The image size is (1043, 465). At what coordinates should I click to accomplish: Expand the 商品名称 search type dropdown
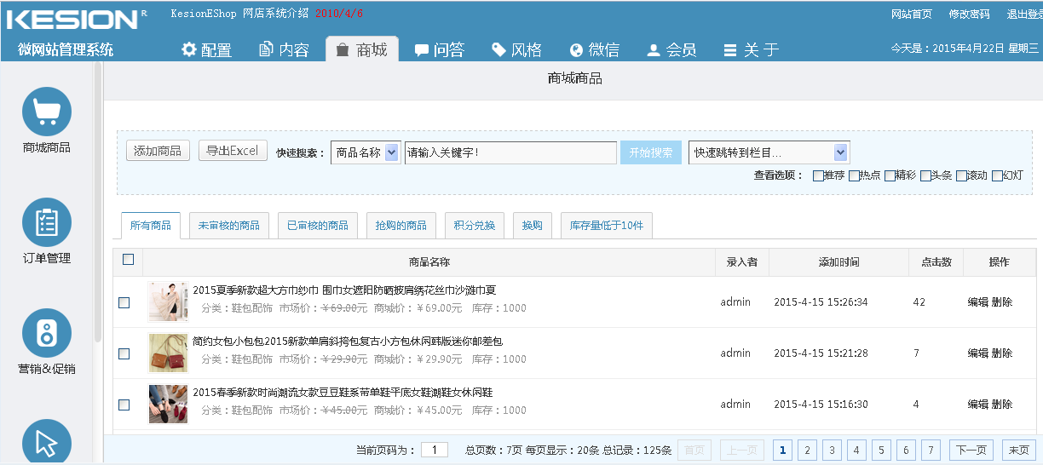[391, 152]
